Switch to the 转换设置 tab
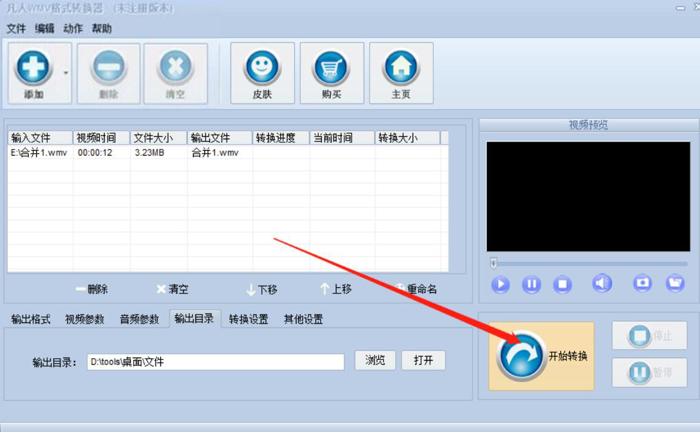Image resolution: width=700 pixels, height=432 pixels. [x=249, y=319]
